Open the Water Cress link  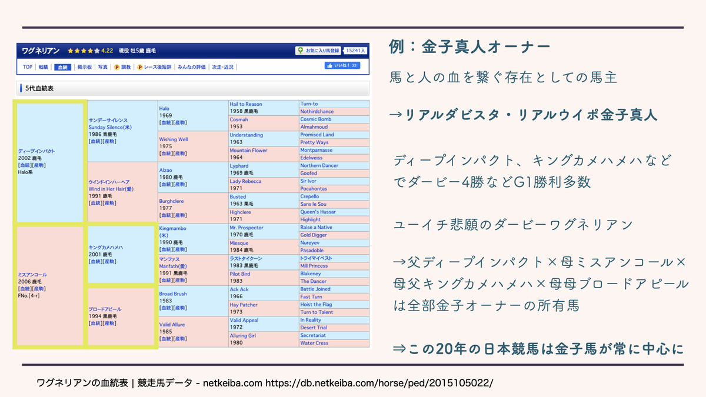coord(314,343)
